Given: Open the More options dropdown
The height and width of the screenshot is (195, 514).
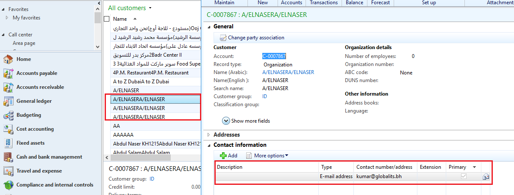Looking at the screenshot, I should coord(267,156).
